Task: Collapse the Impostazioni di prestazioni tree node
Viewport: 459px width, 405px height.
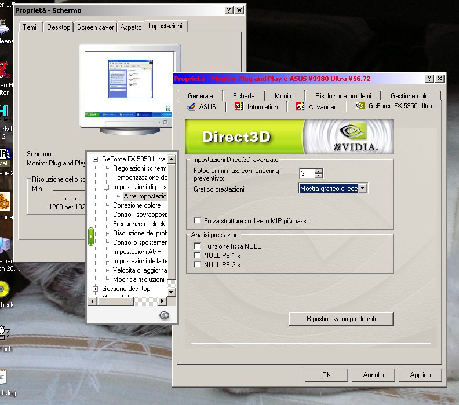Action: [107, 187]
